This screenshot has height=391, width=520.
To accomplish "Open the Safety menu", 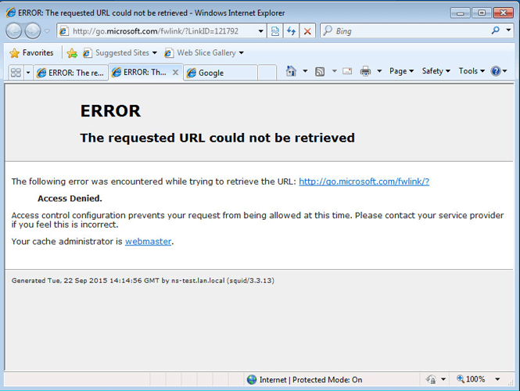I will (x=436, y=71).
